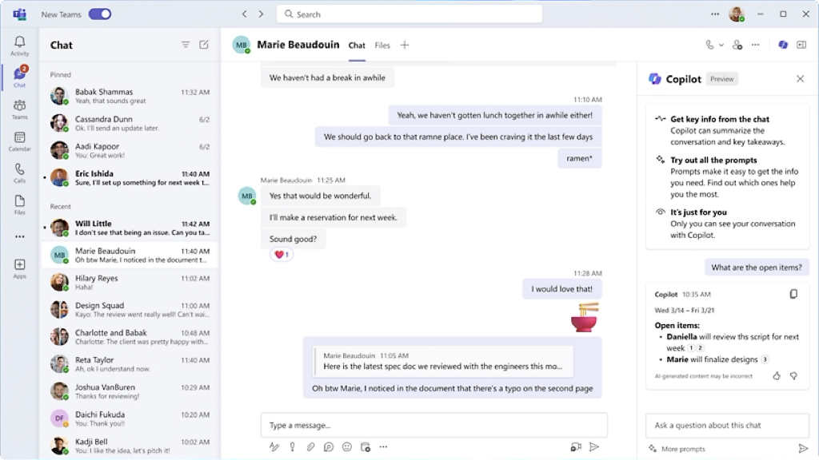Open the Calls app

[x=20, y=173]
